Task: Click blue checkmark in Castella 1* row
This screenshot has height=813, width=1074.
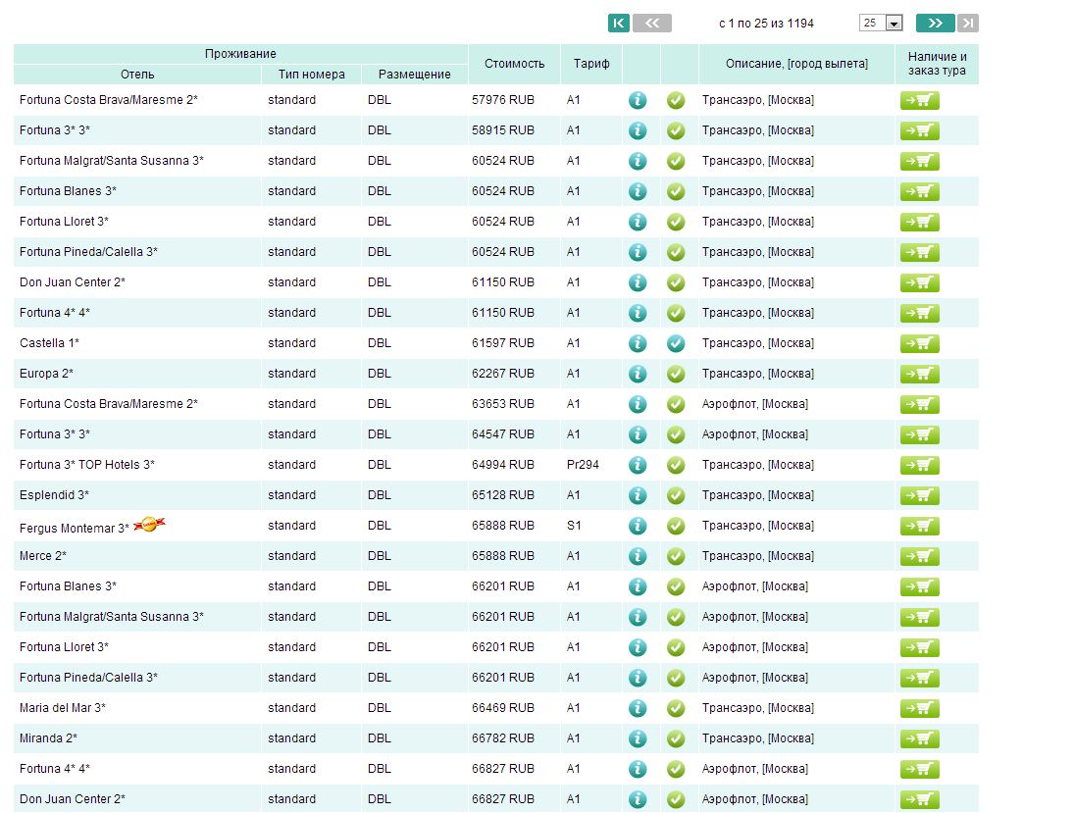Action: click(x=676, y=343)
